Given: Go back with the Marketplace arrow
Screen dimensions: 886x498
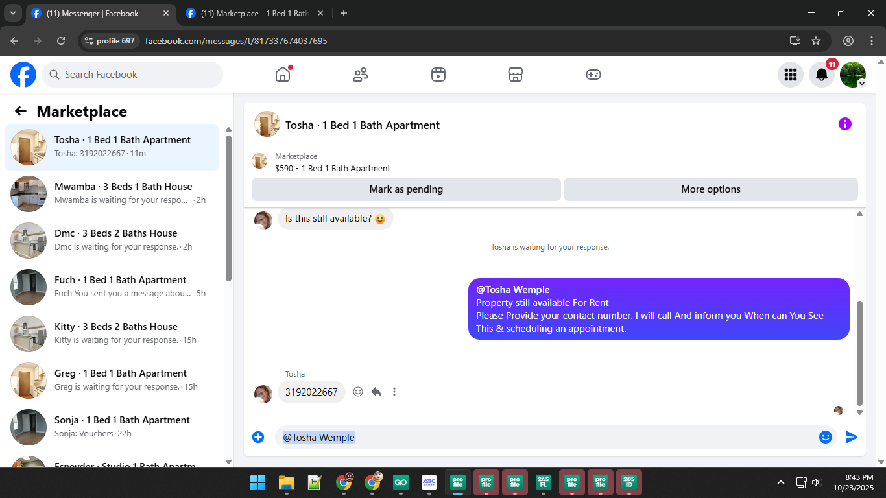Looking at the screenshot, I should pos(21,111).
